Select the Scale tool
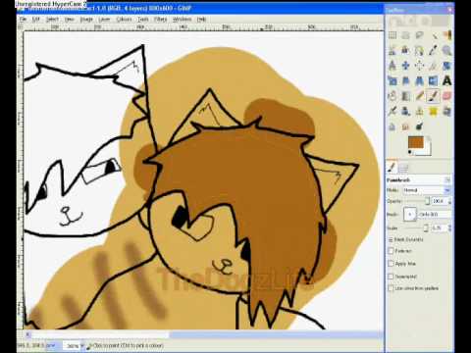471x353 pixels. coord(392,80)
